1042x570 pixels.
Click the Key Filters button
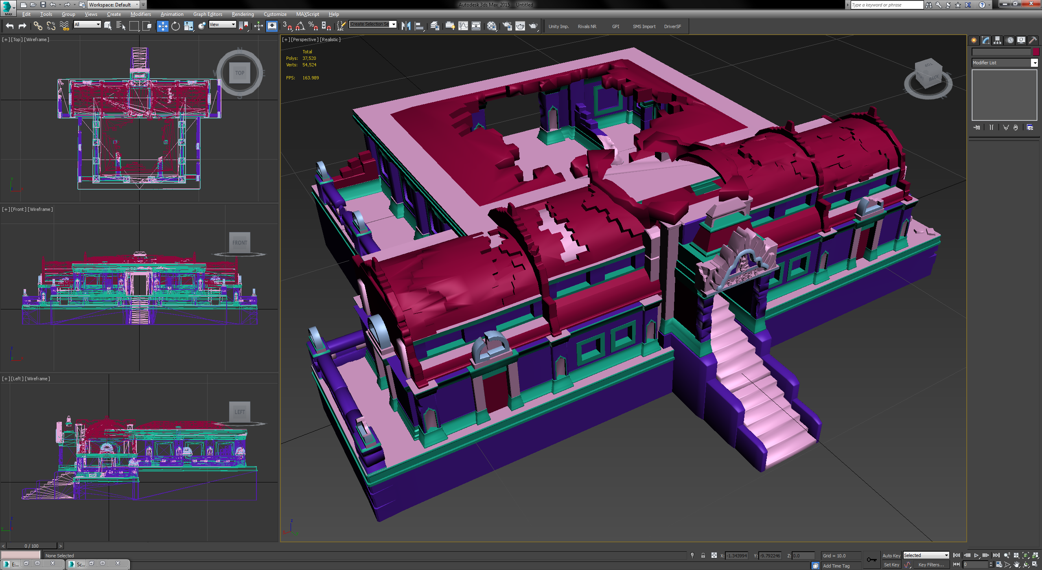pos(931,565)
